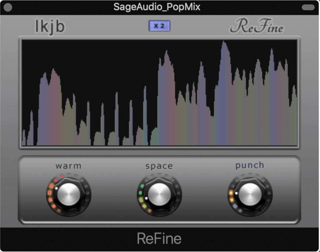Screen dimensions: 320x252
Task: Click the "warm" label
Action: [68, 166]
